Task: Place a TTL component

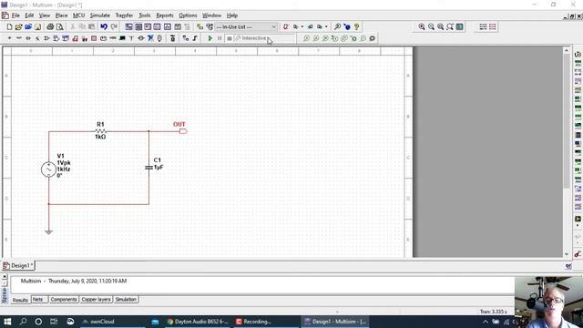Action: point(56,38)
